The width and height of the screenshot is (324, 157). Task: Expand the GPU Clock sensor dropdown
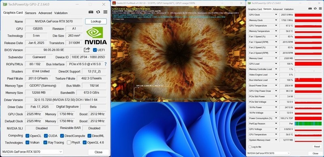[276, 15]
